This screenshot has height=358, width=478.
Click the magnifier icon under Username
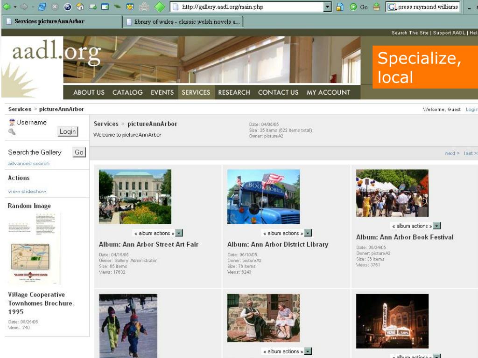click(12, 131)
